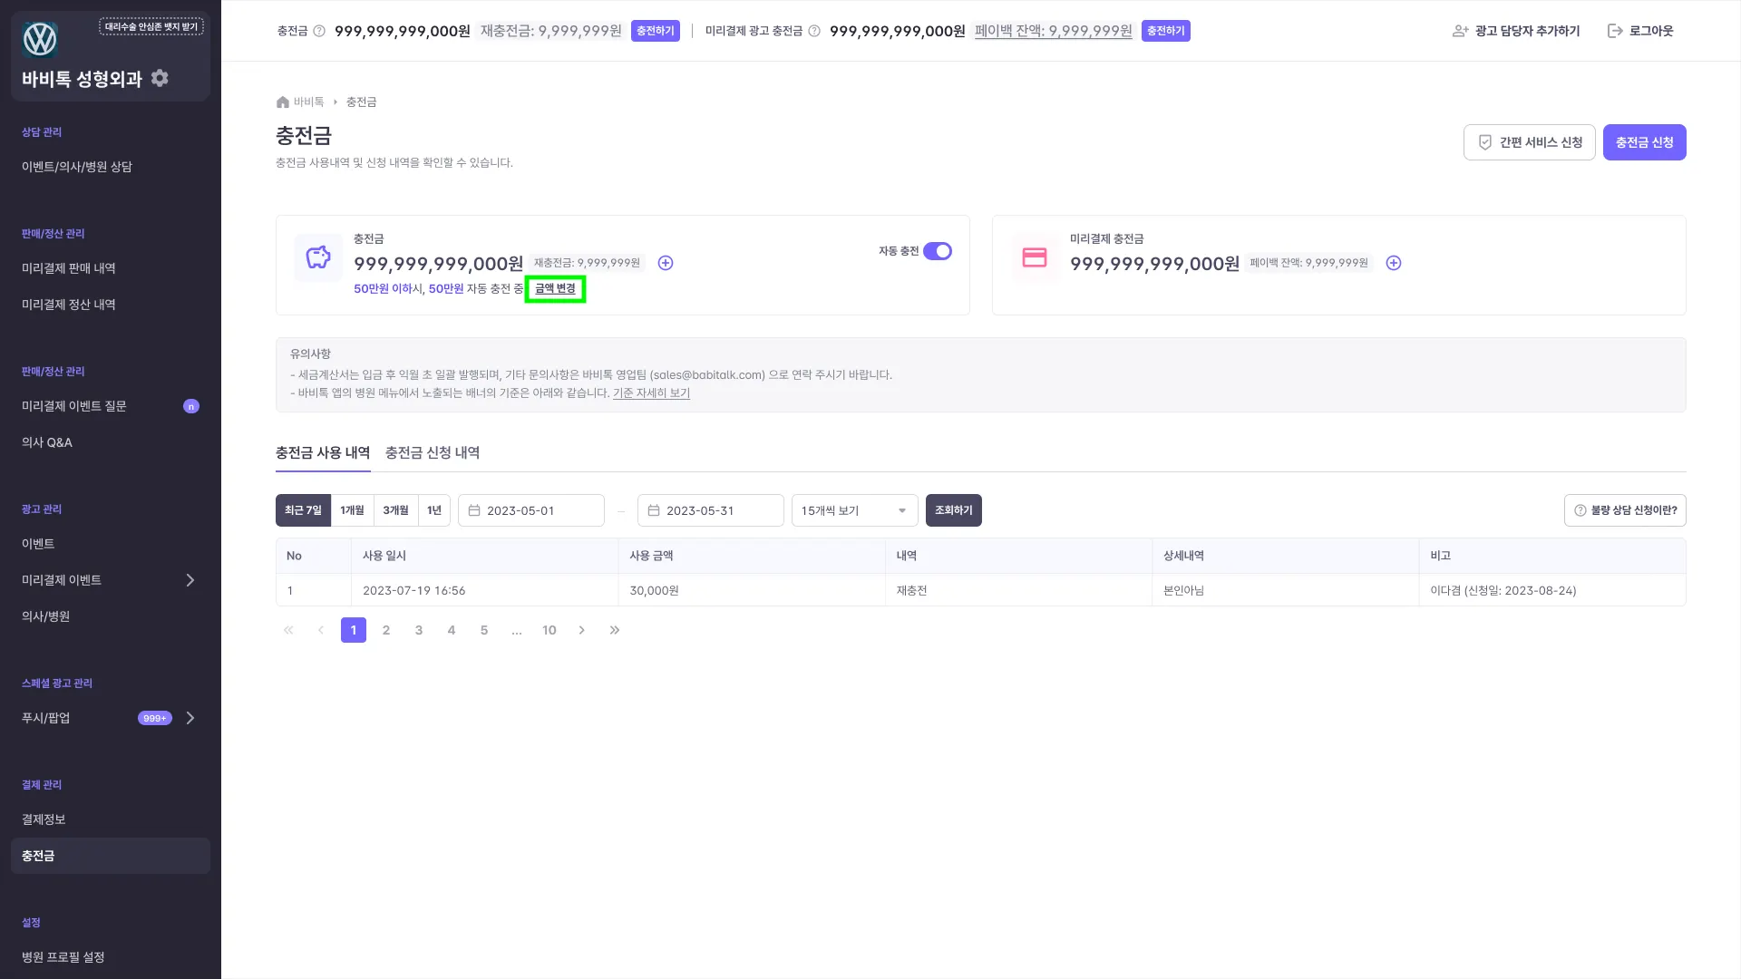This screenshot has height=979, width=1741.
Task: Go to page 2
Action: point(386,630)
